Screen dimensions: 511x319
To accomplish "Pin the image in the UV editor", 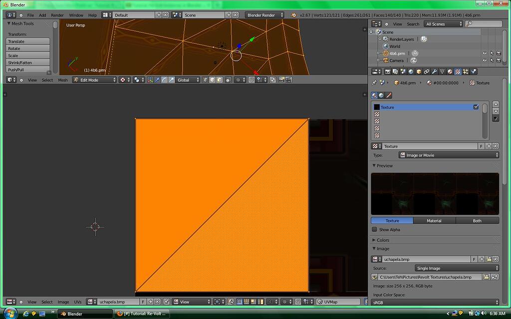I will point(166,302).
